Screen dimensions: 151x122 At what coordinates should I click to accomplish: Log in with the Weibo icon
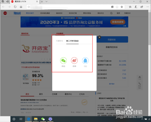pyautogui.click(x=74, y=61)
